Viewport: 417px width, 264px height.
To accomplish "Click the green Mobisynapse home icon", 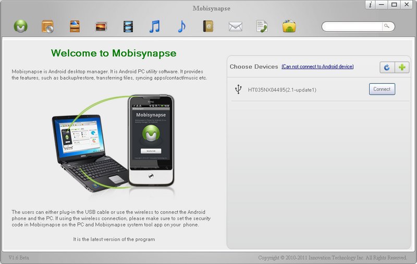I will [21, 26].
